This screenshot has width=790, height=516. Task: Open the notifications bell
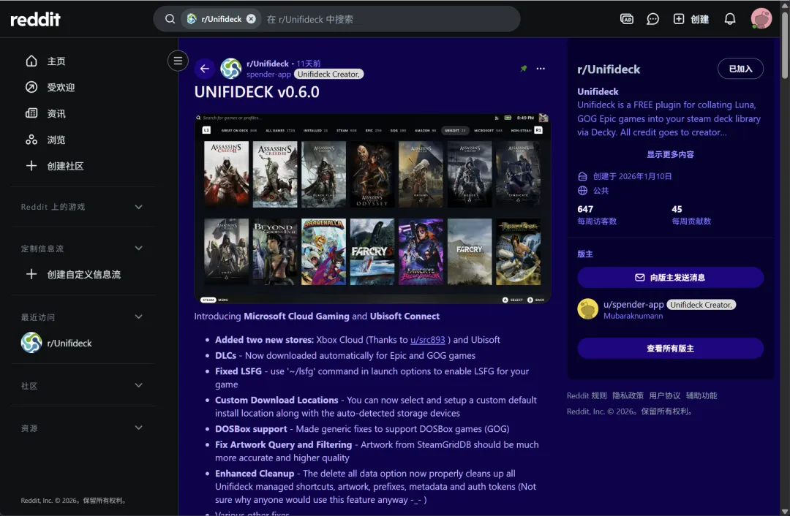coord(729,19)
